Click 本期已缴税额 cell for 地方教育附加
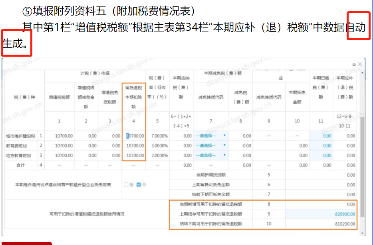 click(x=321, y=155)
